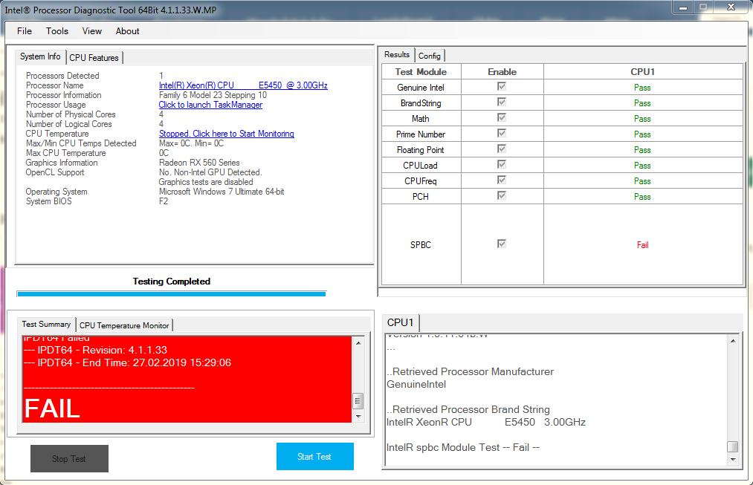Screen dimensions: 753x485
Task: Click 'Microsoft Windows 7 Ultimate 64-bit' value
Action: (x=222, y=192)
